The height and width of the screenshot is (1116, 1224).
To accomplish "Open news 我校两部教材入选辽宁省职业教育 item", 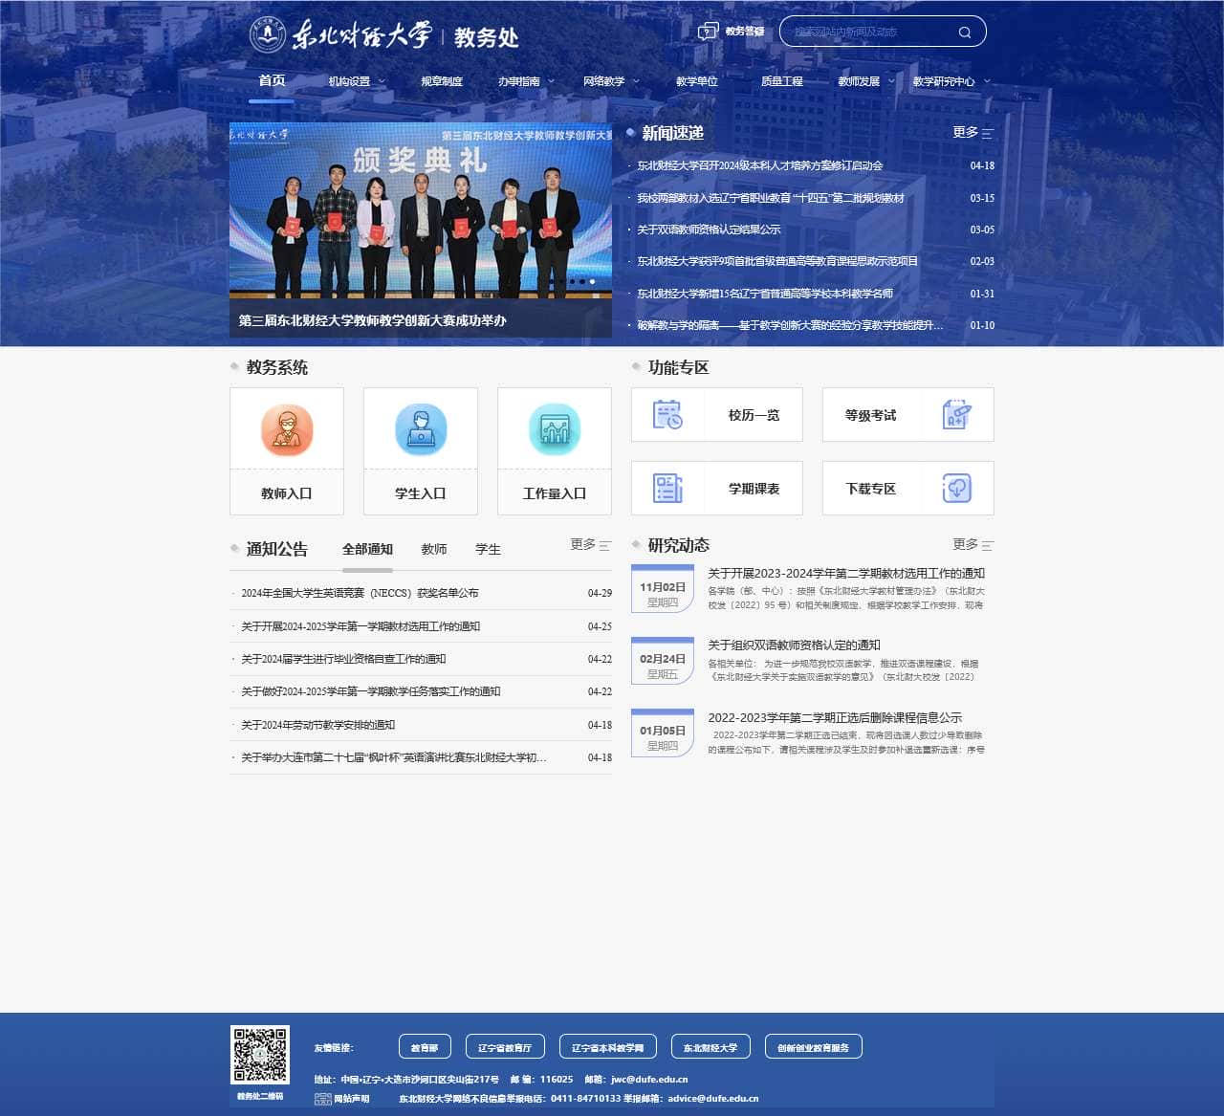I will click(x=771, y=198).
